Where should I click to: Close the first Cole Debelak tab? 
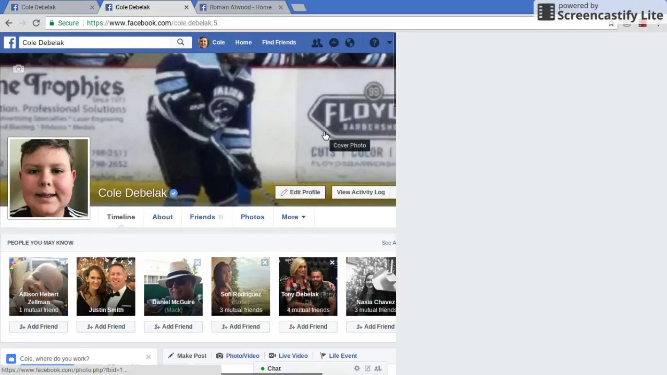pos(92,7)
